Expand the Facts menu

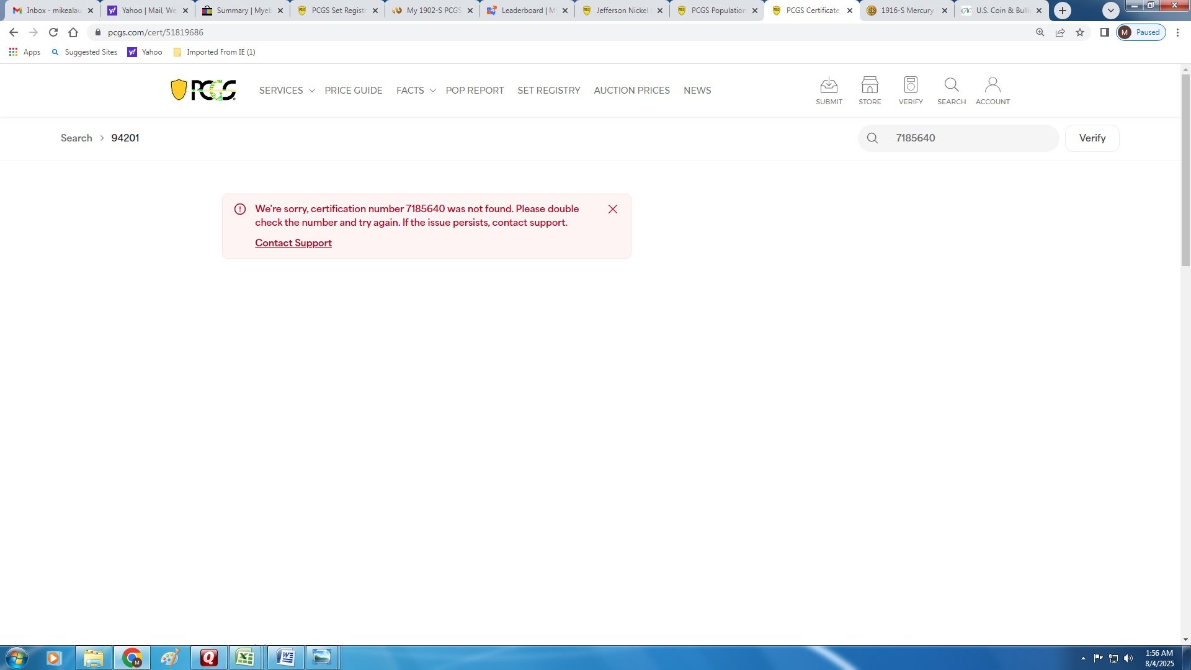pyautogui.click(x=416, y=91)
